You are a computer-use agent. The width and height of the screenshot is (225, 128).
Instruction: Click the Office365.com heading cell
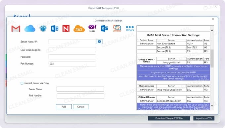click(x=147, y=97)
